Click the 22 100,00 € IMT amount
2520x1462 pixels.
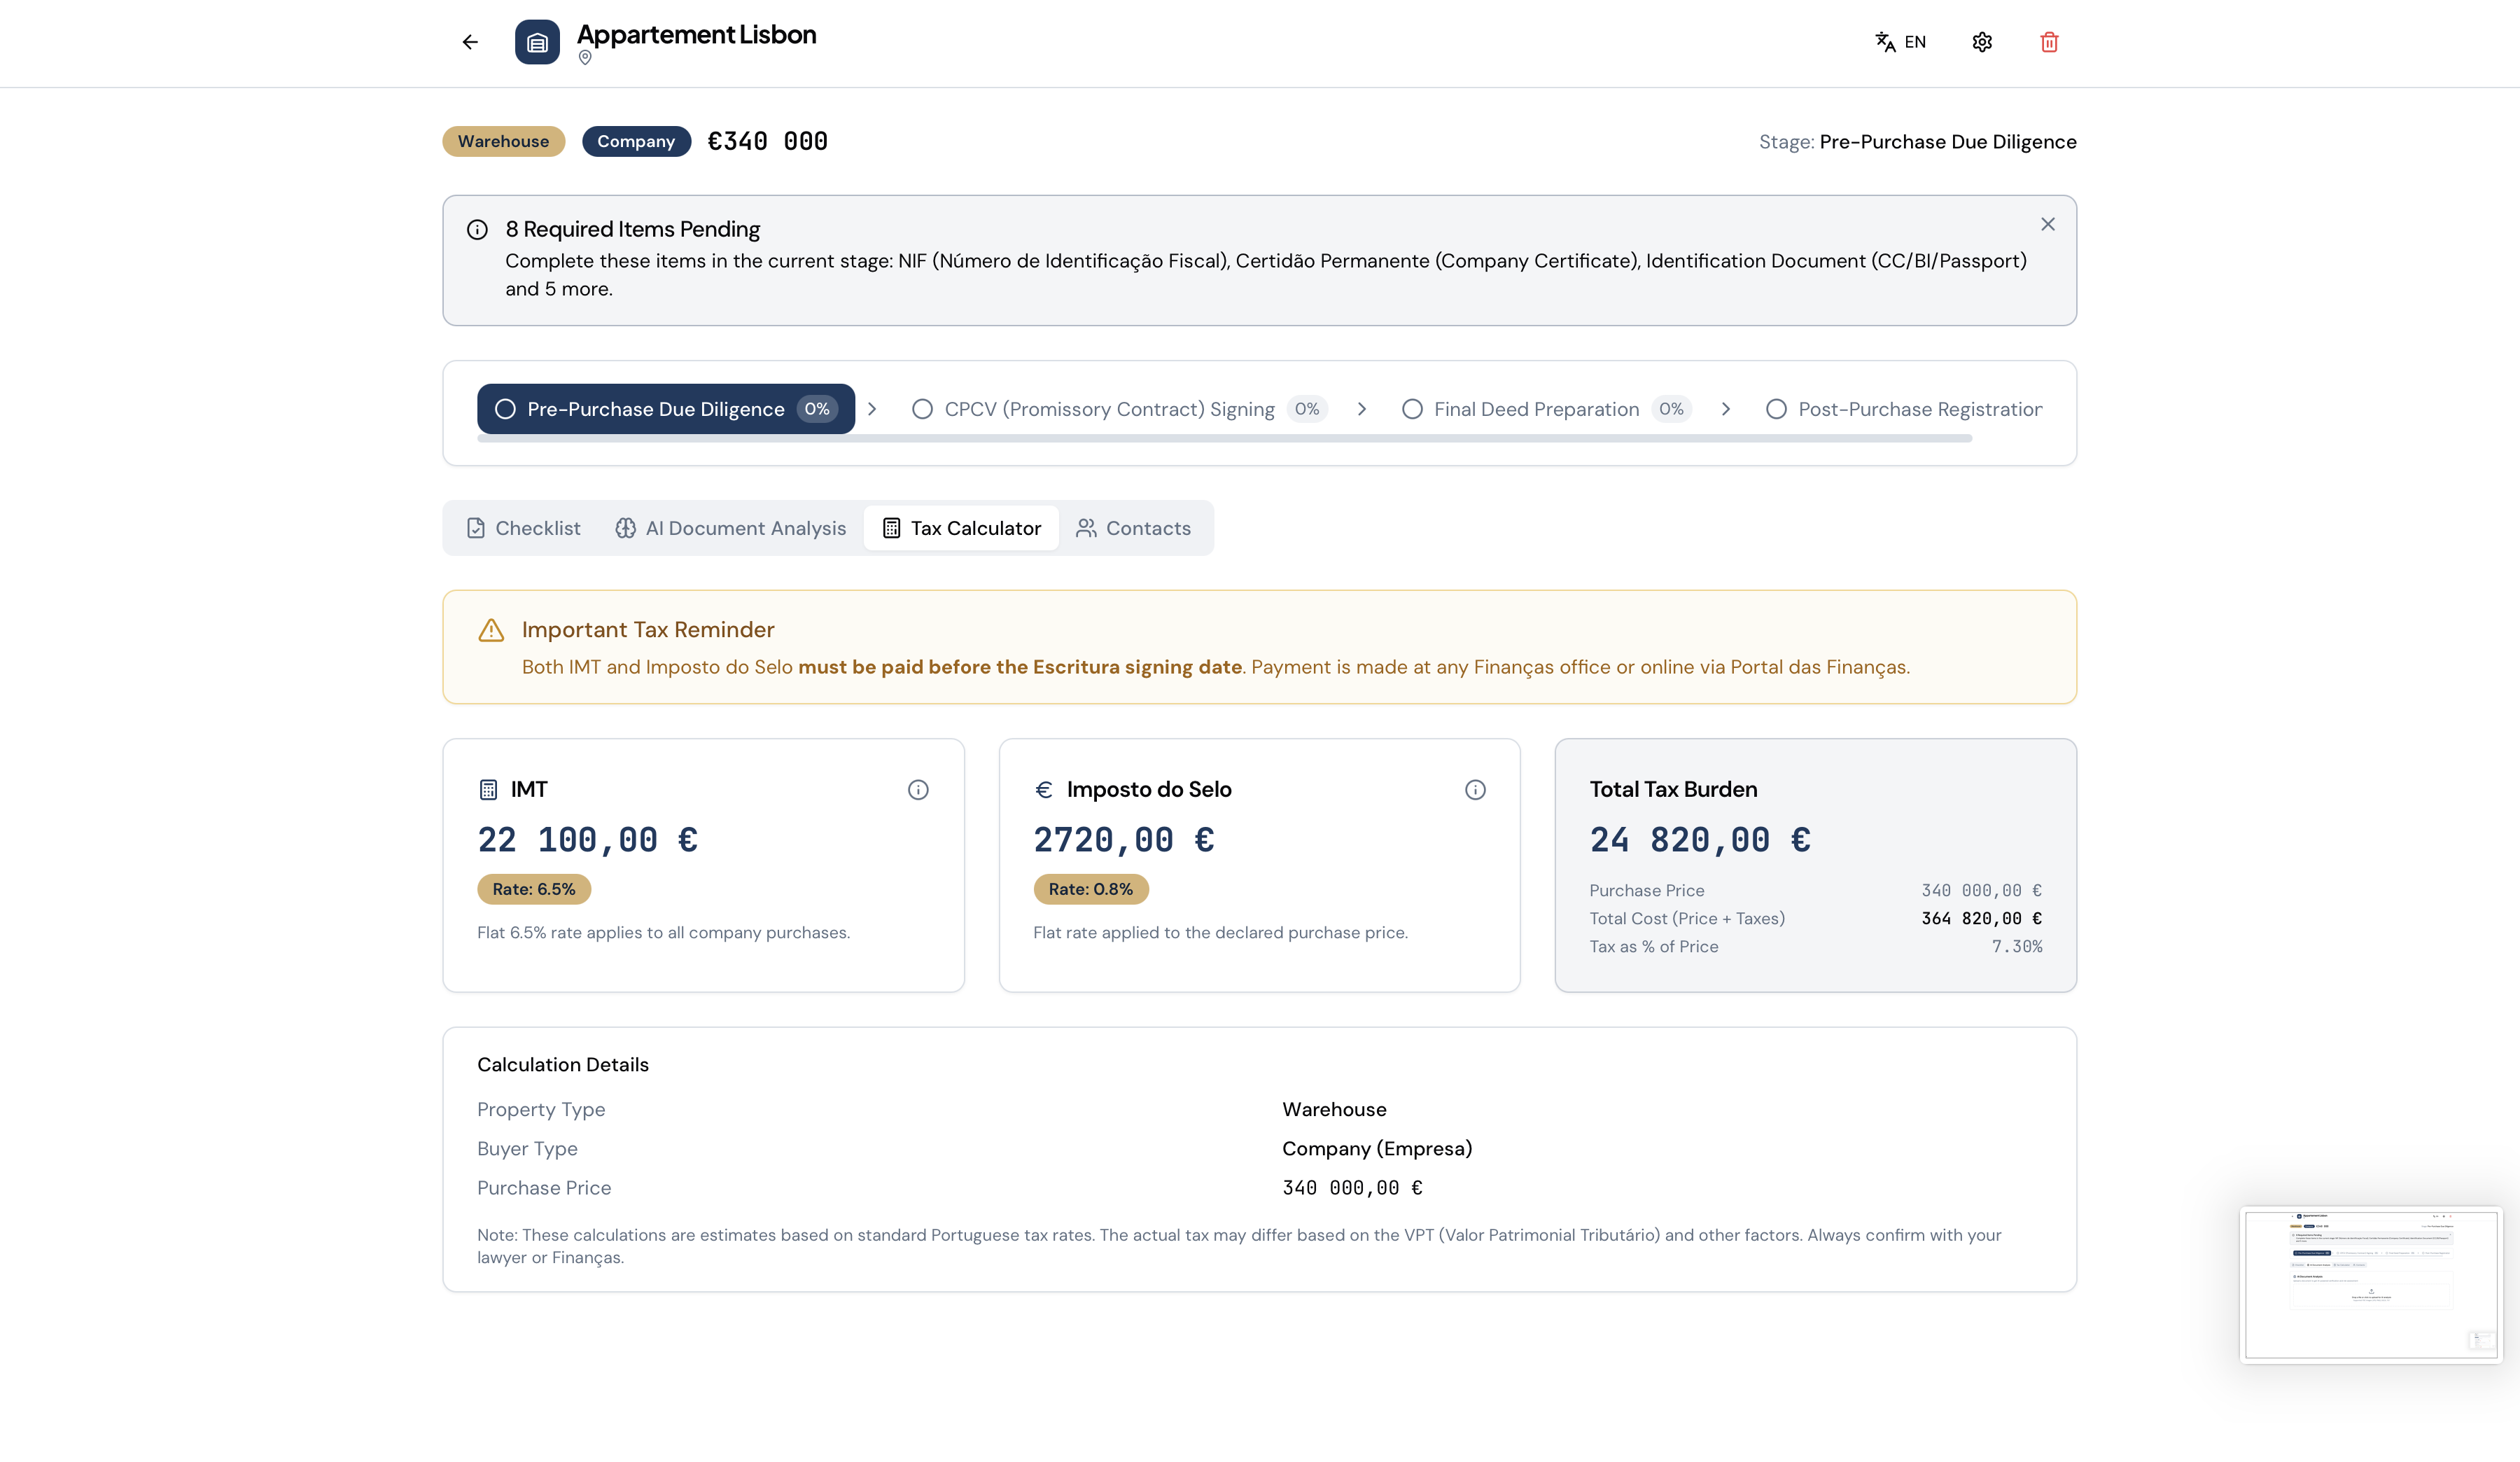(588, 840)
